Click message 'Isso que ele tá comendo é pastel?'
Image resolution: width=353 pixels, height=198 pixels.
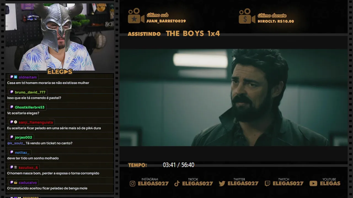pyautogui.click(x=34, y=98)
